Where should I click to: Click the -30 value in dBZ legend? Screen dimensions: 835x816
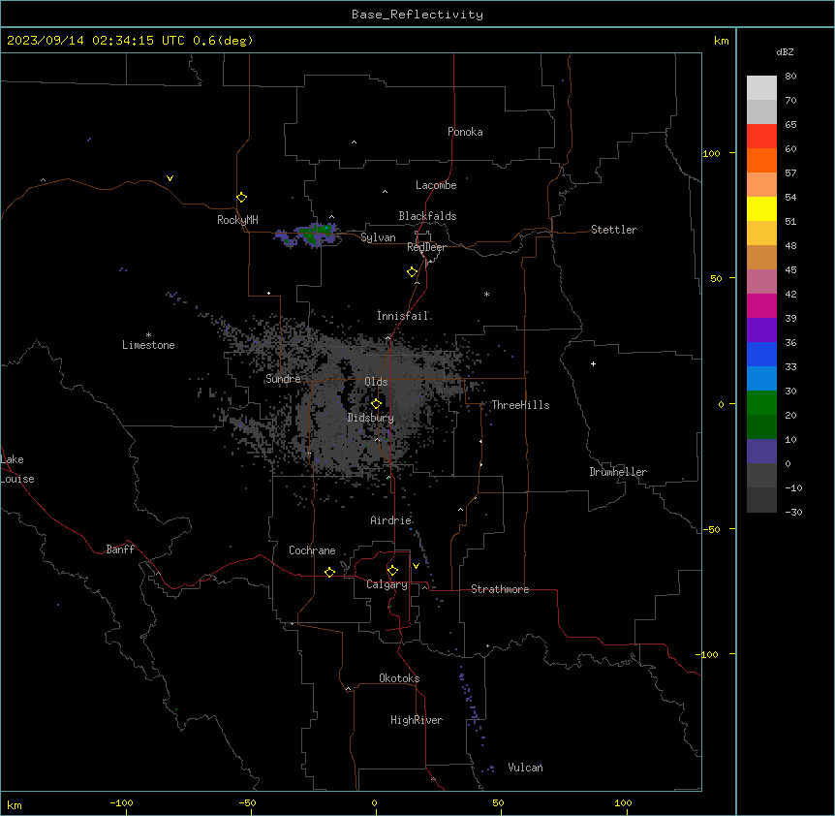coord(793,512)
